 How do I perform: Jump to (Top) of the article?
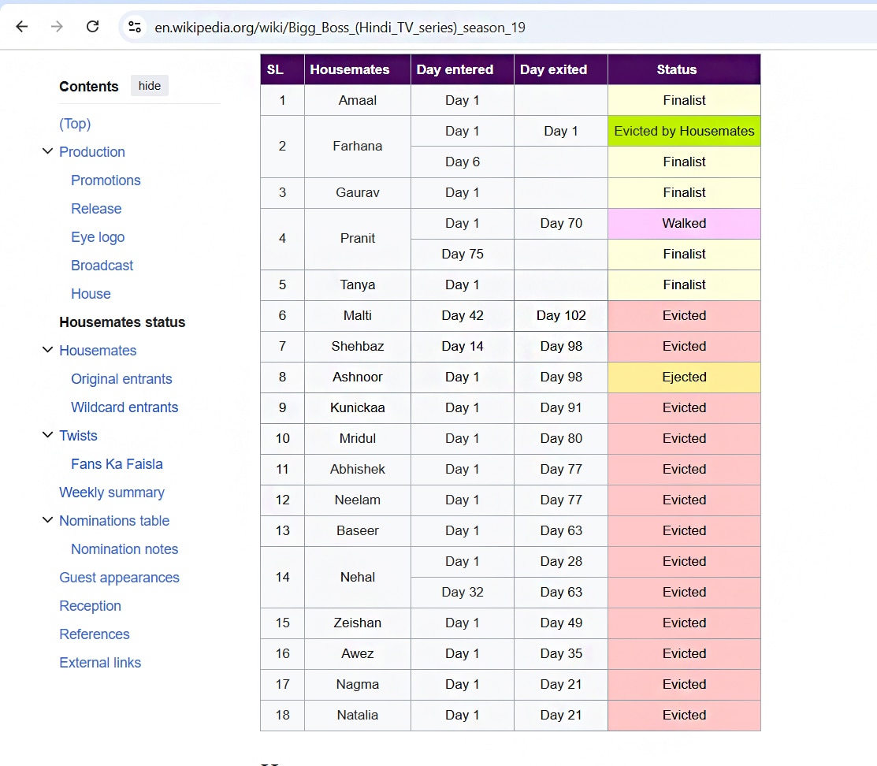click(75, 124)
